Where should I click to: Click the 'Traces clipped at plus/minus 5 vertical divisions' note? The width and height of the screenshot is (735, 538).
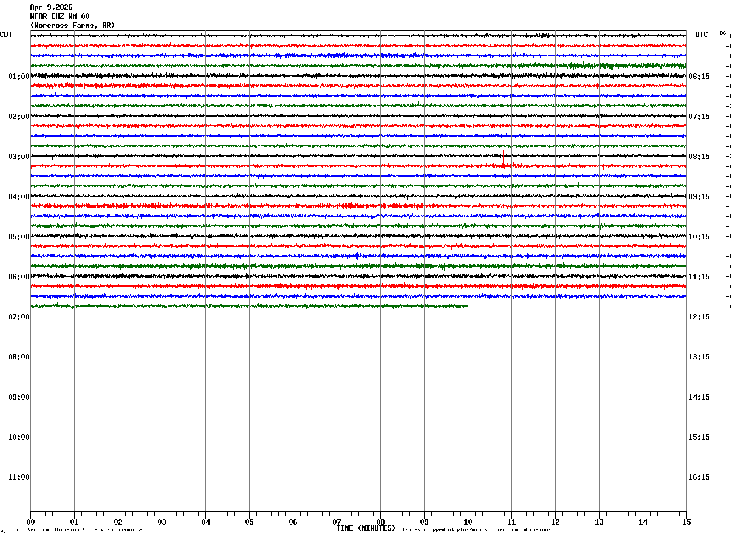click(x=476, y=530)
